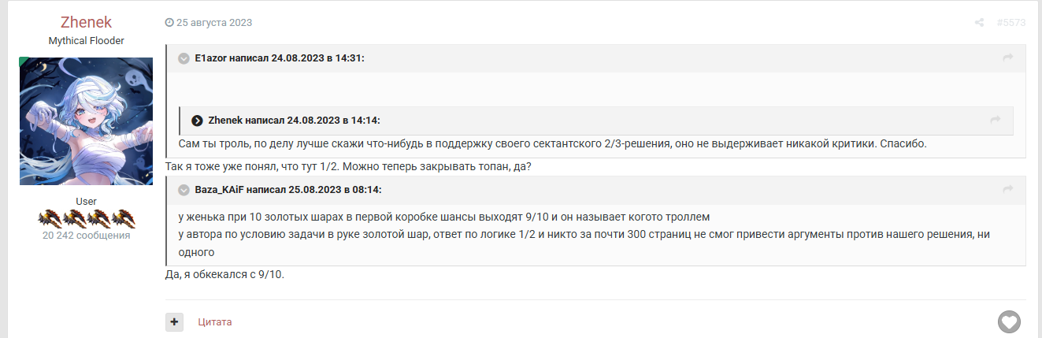Open Baza_KAiF's original post via arrow icon
The image size is (1042, 338).
click(x=1007, y=190)
